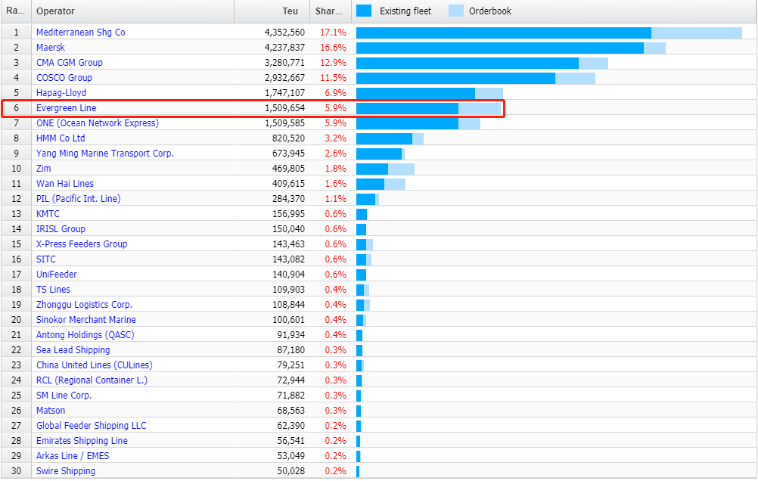
Task: Open the Global Feeder Shipping LLC link
Action: (x=91, y=425)
